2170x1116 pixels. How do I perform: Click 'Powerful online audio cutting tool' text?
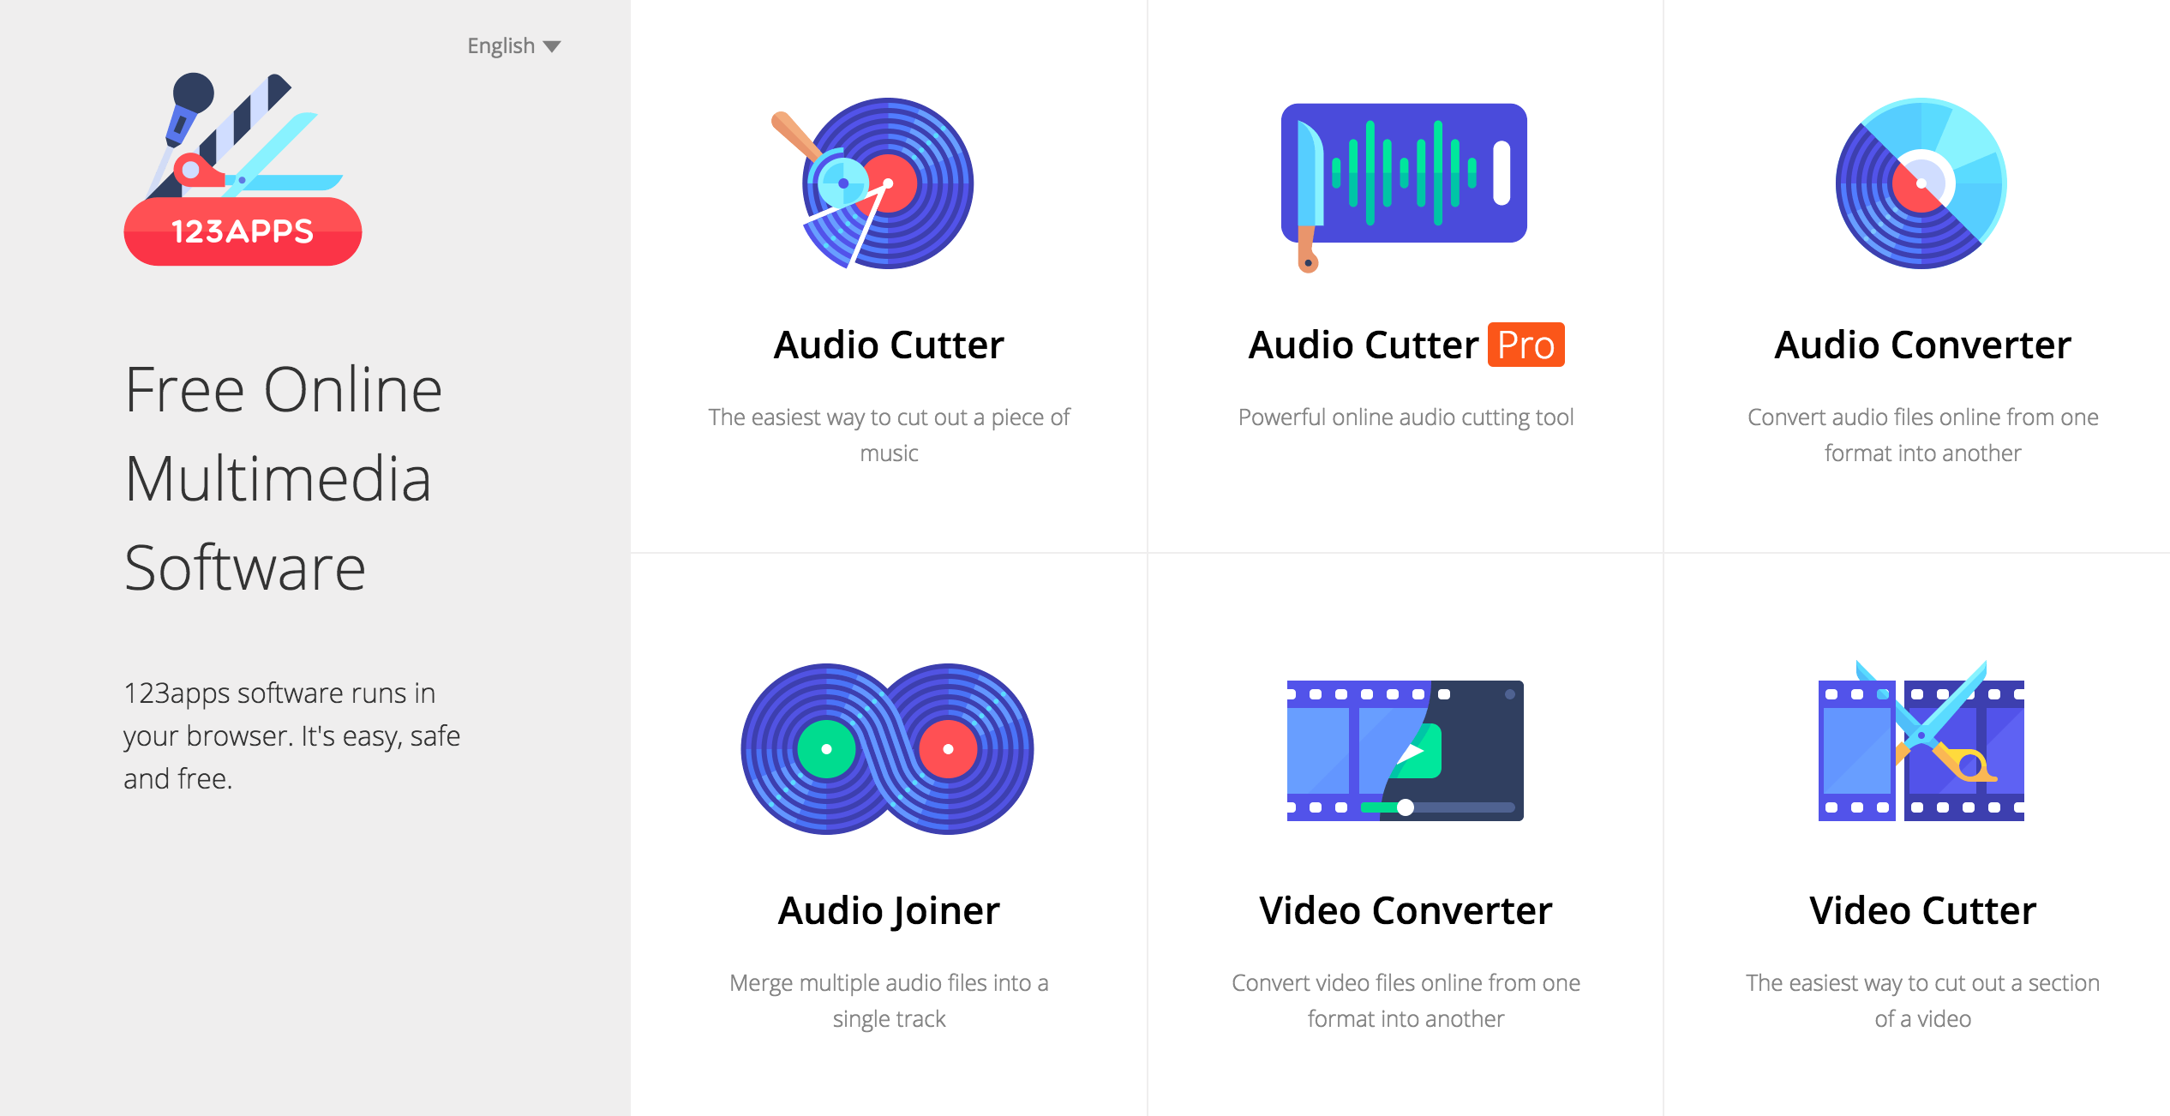coord(1405,417)
